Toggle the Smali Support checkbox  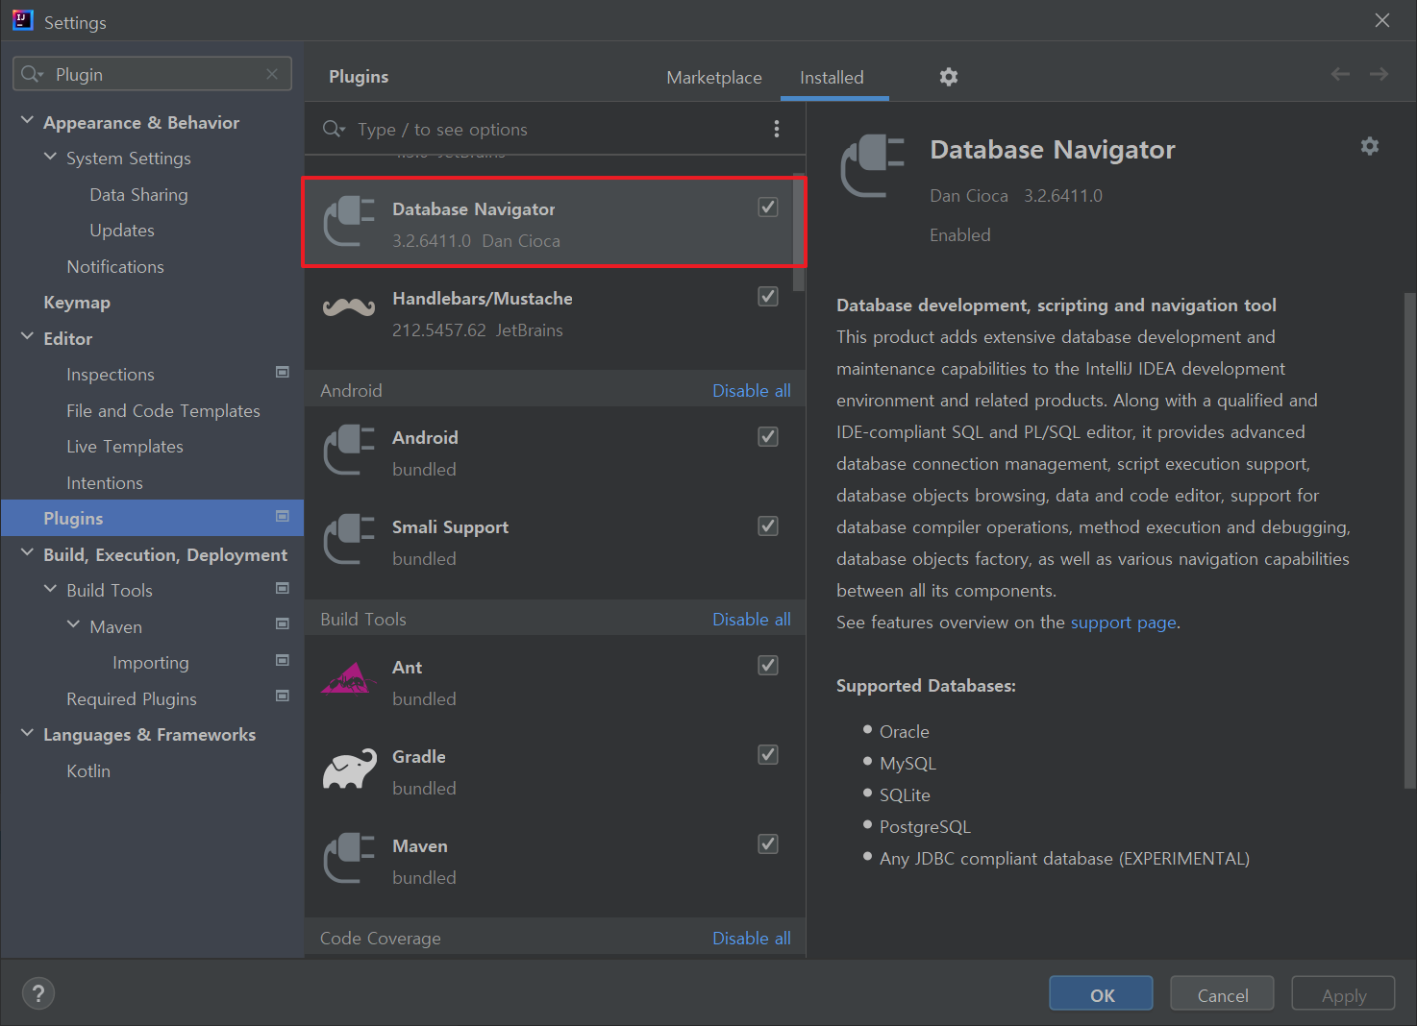point(768,525)
